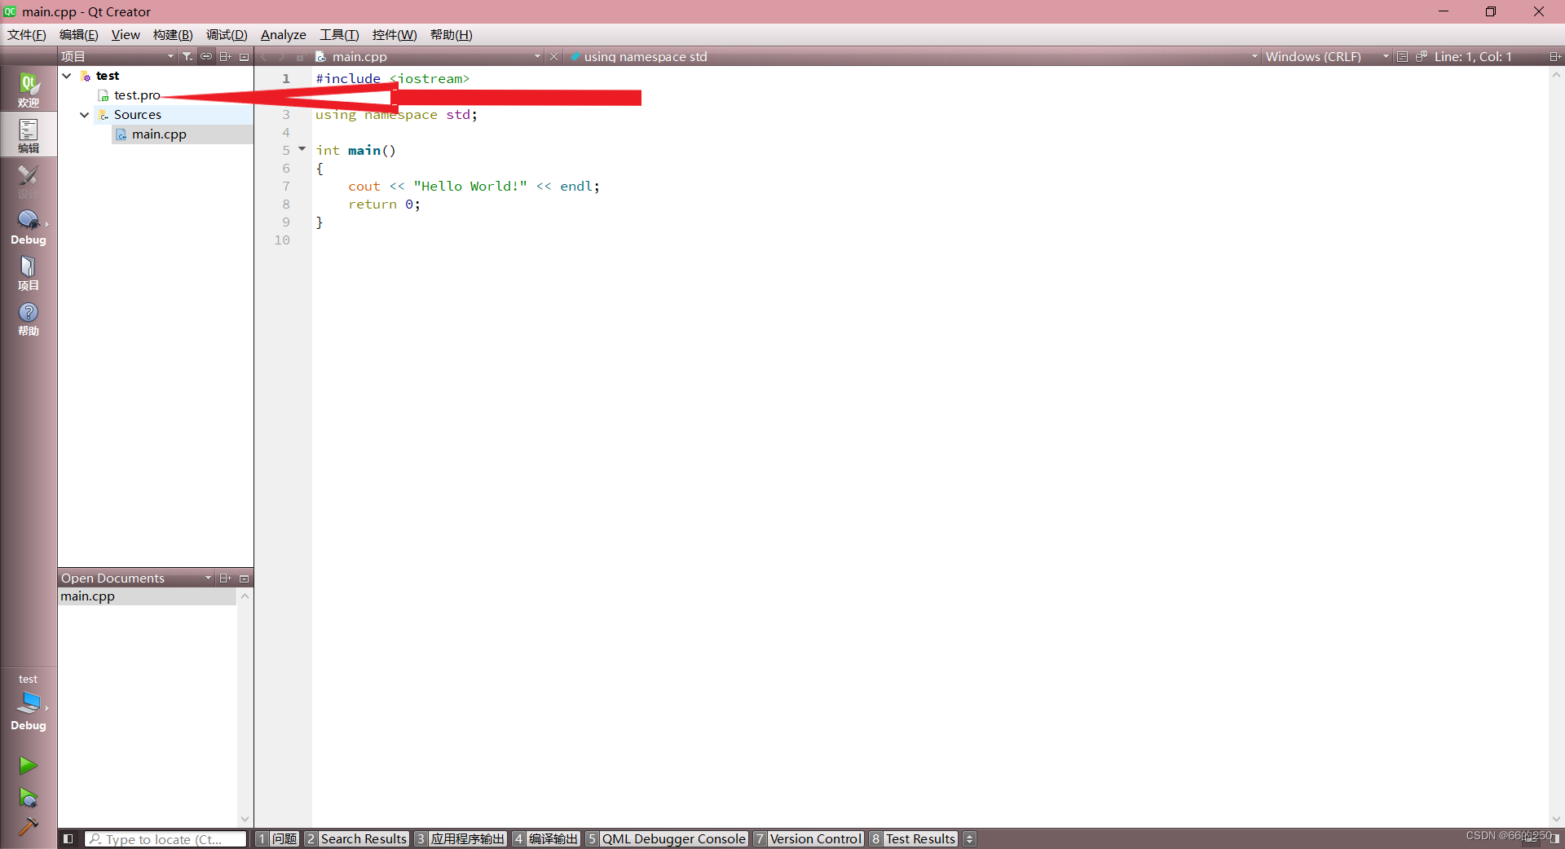Split the Open Documents panel
This screenshot has width=1565, height=849.
(225, 578)
